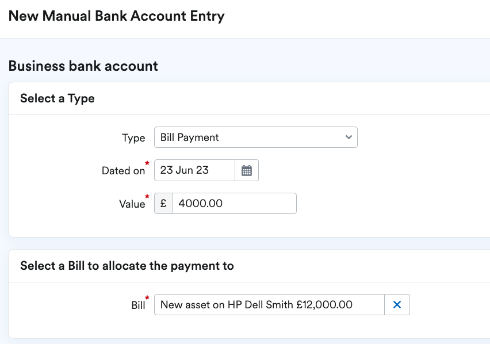Click the "Value" field label
The width and height of the screenshot is (490, 344).
click(133, 203)
